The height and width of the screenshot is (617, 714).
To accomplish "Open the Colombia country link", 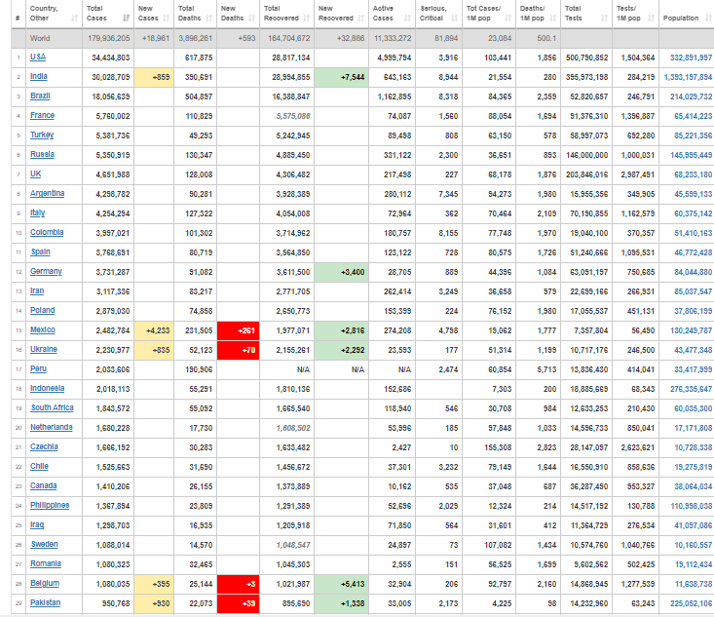I will (x=47, y=232).
